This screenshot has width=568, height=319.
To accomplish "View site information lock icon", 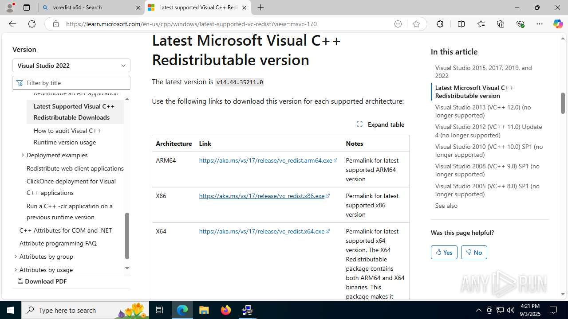I will (x=55, y=24).
